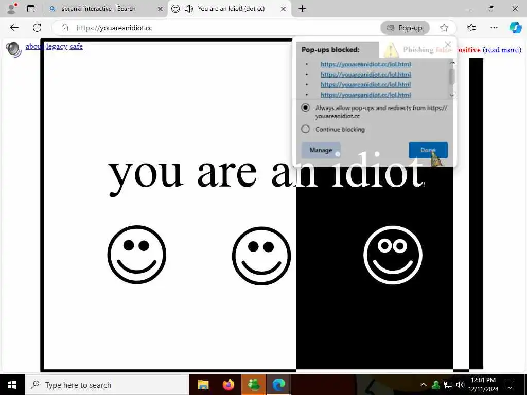The height and width of the screenshot is (395, 527).
Task: Open the Copilot sidebar icon
Action: pos(515,28)
